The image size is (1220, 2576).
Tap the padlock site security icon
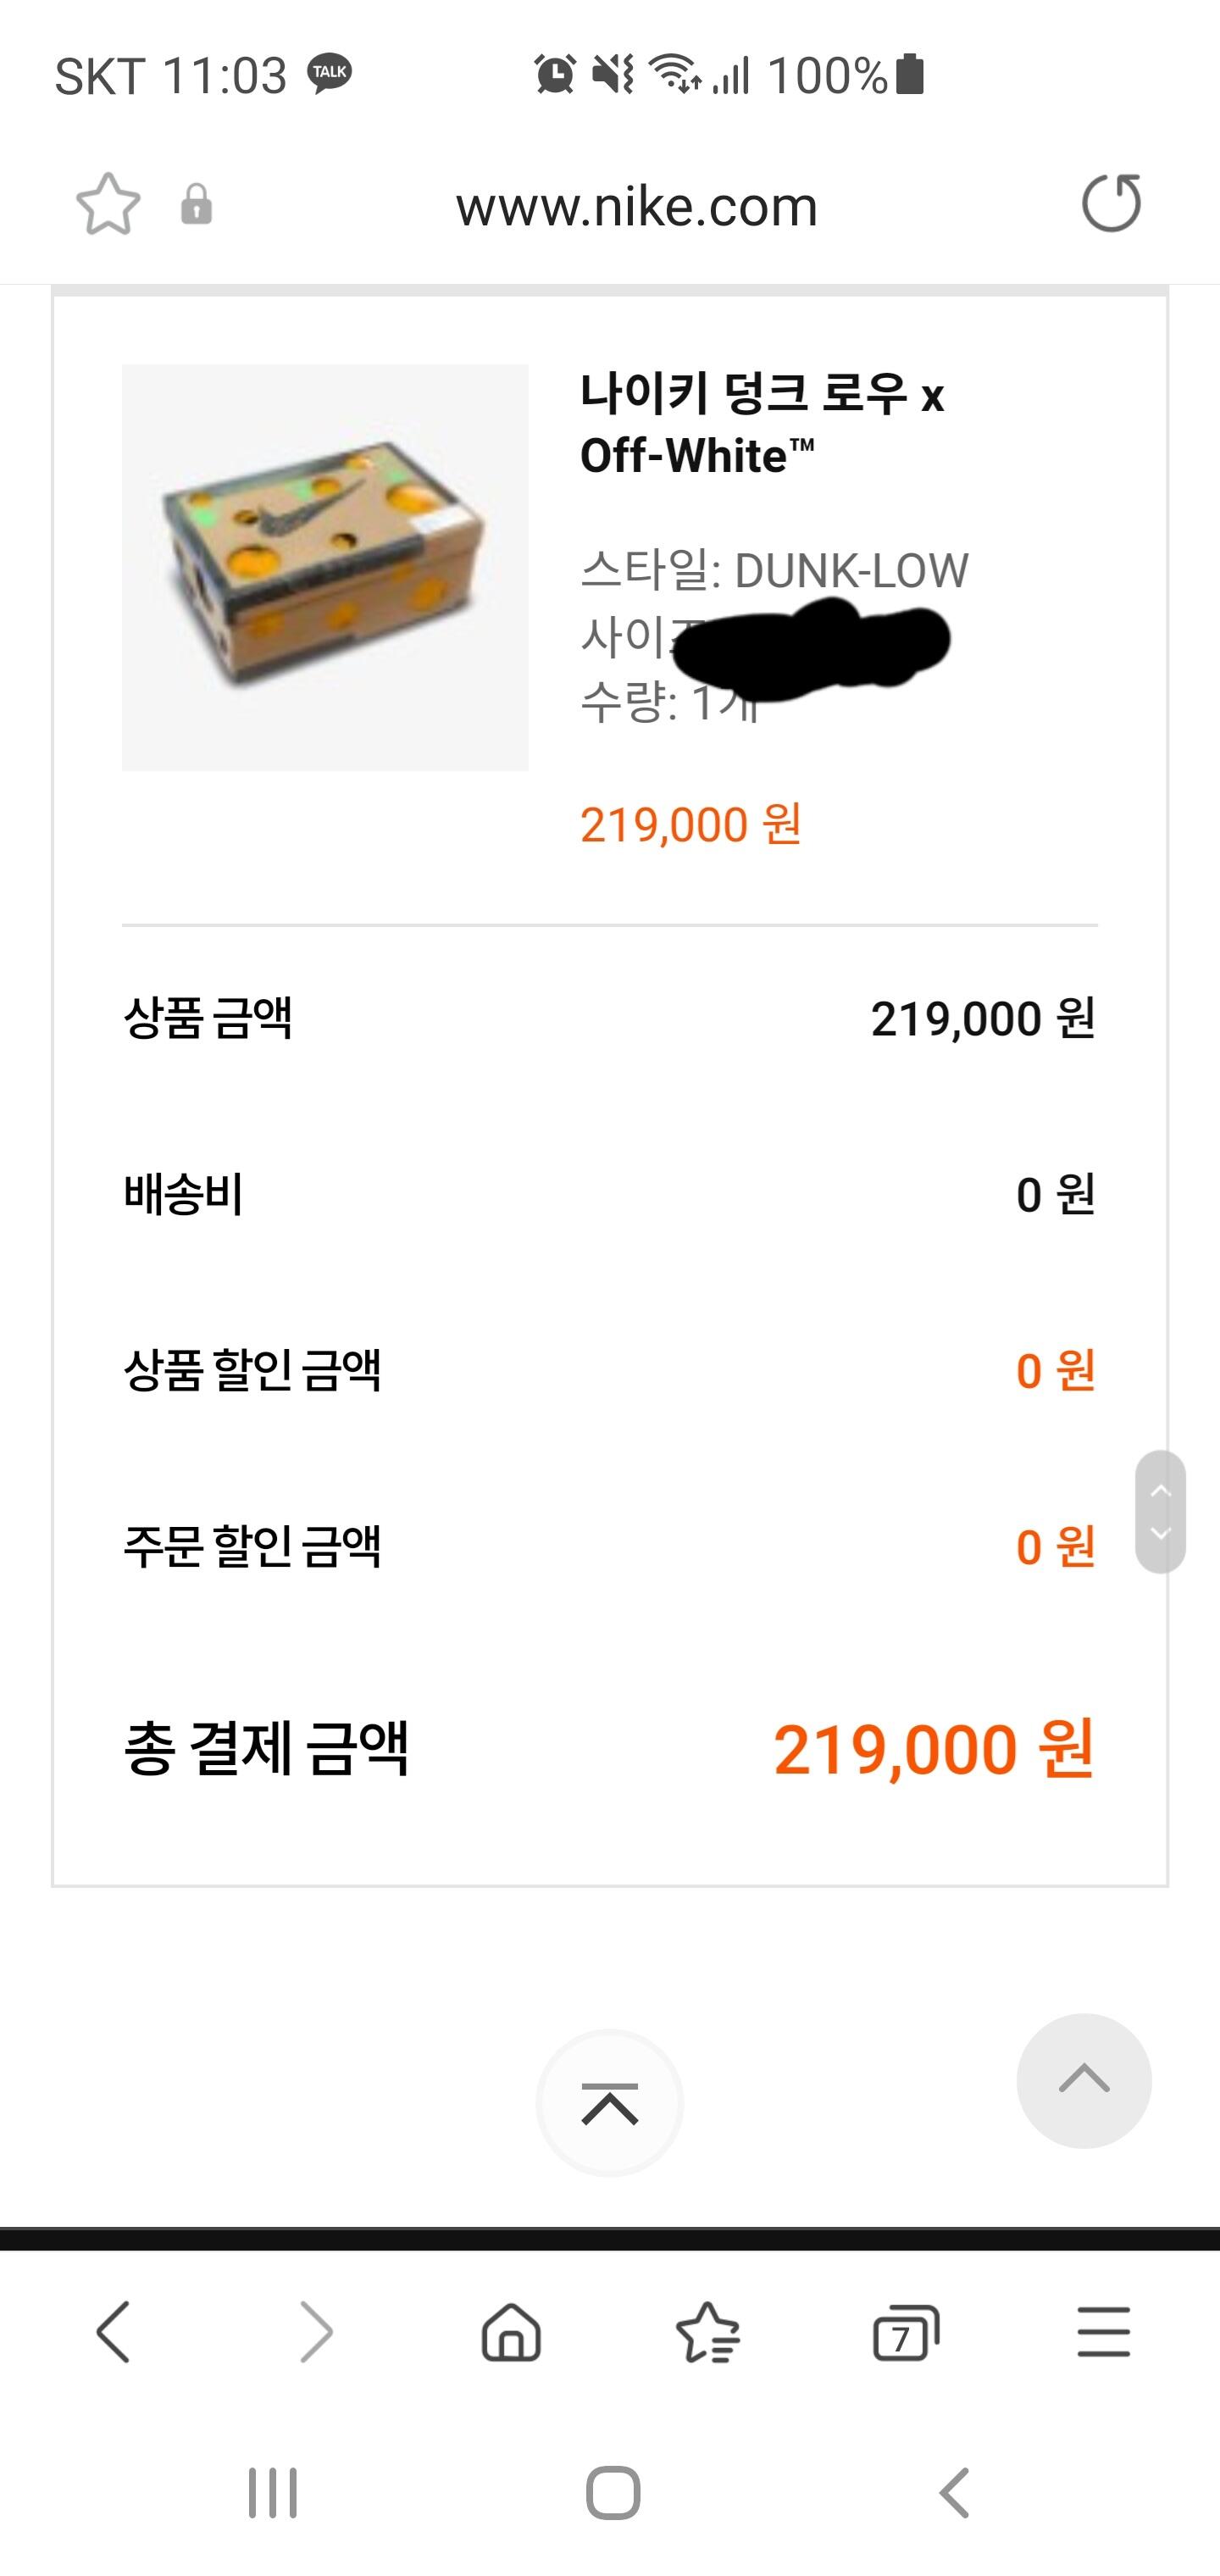196,205
